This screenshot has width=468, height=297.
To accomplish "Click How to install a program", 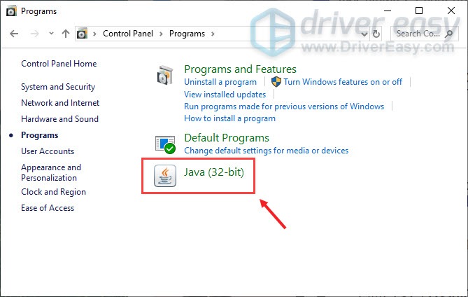I will point(229,118).
